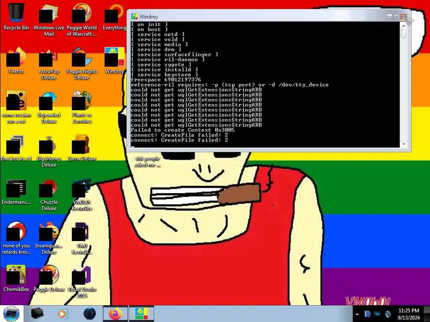Image resolution: width=430 pixels, height=322 pixels.
Task: Open the Action Center flag tray icon
Action: [x=367, y=314]
